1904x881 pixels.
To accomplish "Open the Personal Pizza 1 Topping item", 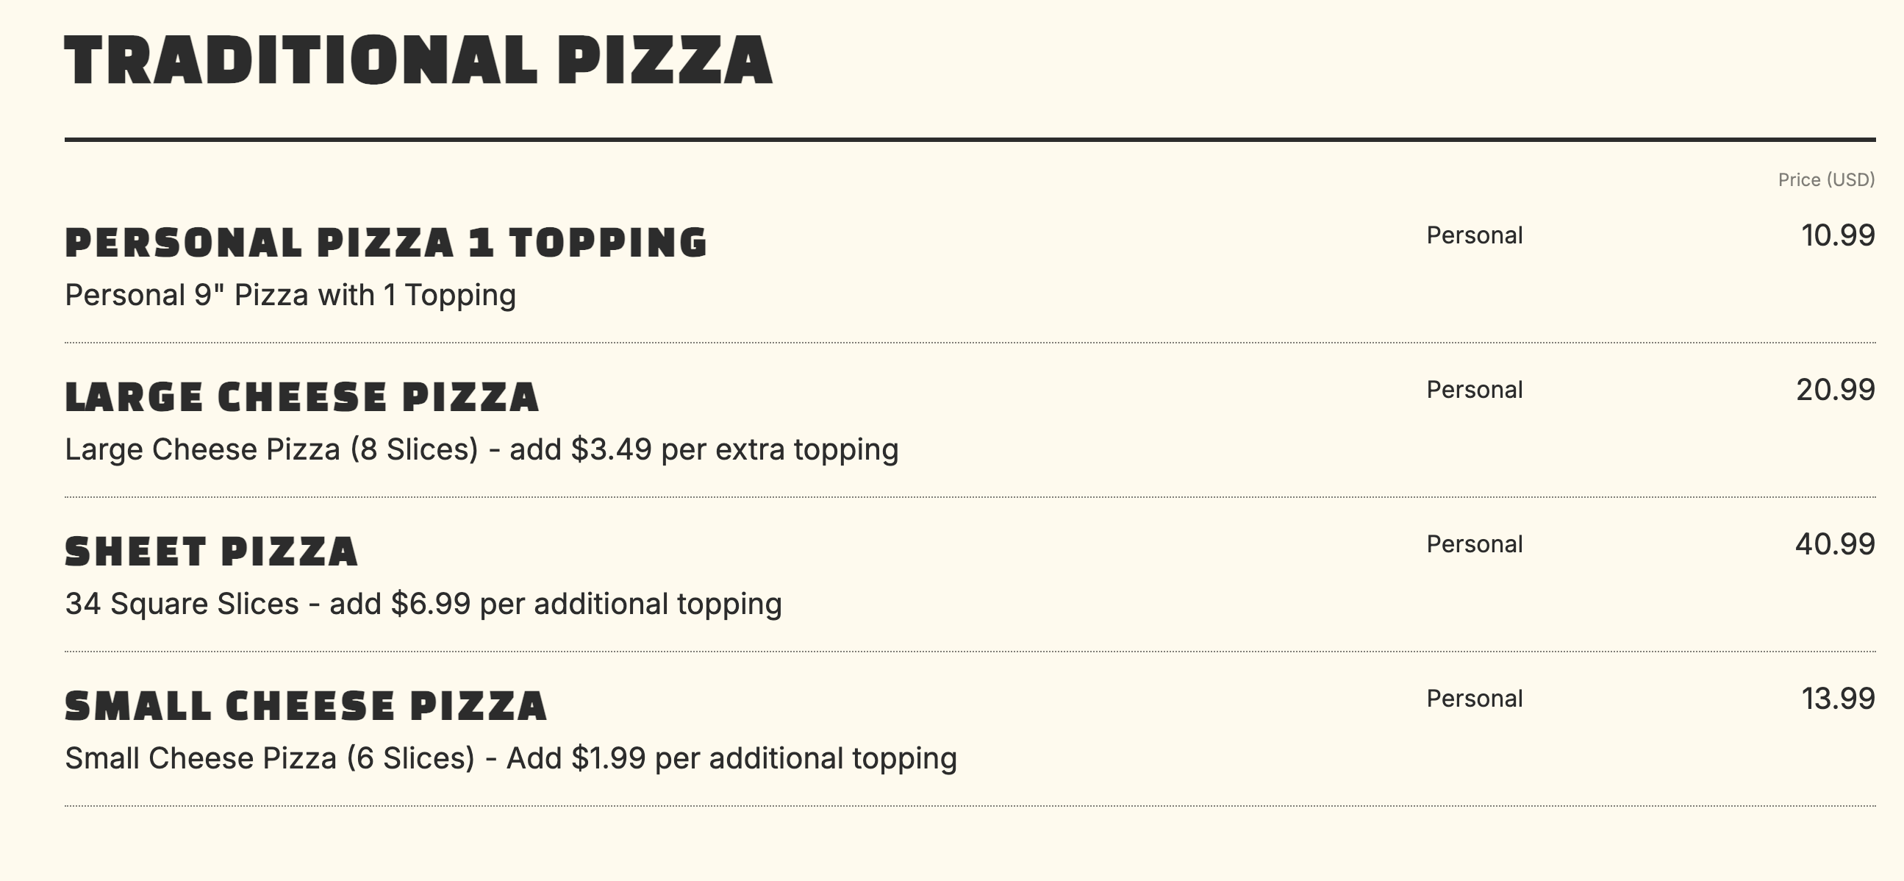I will click(x=386, y=243).
